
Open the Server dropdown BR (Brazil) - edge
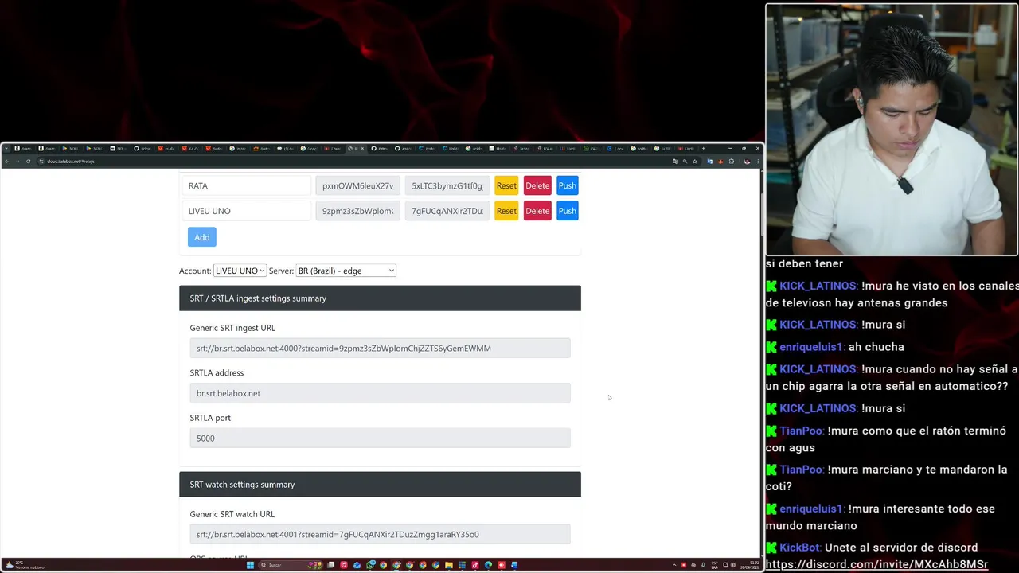pyautogui.click(x=346, y=271)
